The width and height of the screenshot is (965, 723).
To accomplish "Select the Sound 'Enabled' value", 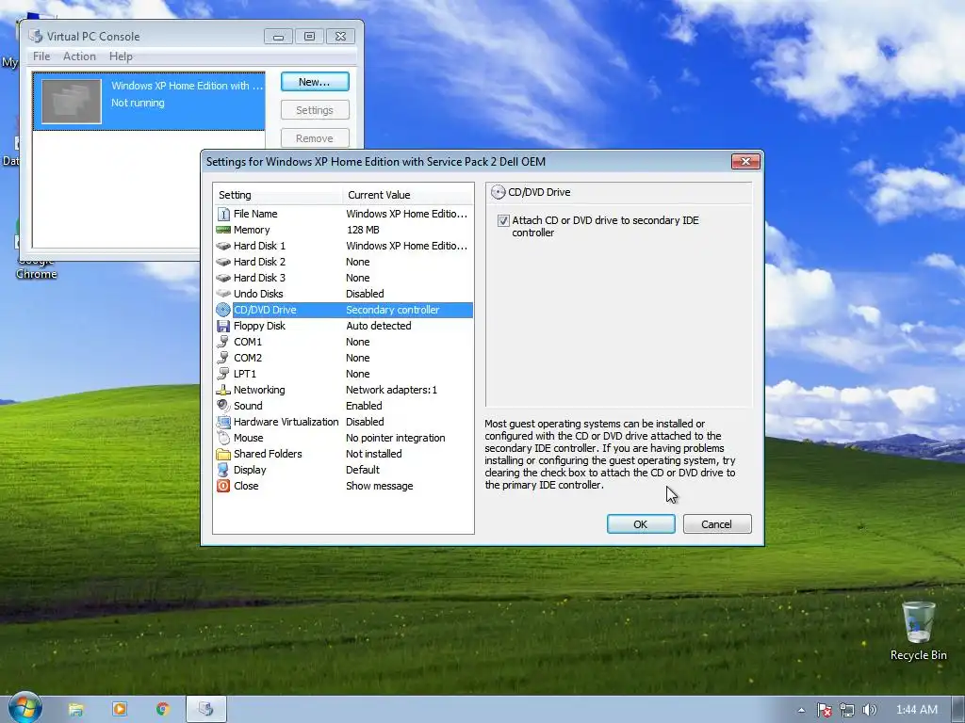I will pos(364,406).
